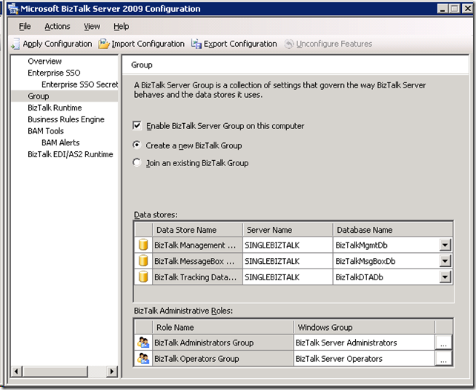Click the Import Configuration folder icon

coord(104,44)
